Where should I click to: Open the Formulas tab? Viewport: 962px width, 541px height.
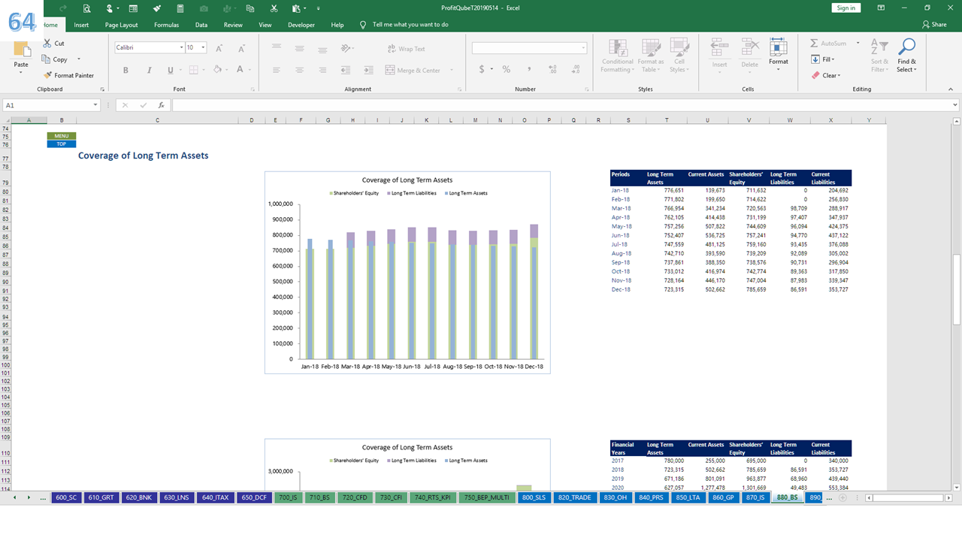[x=166, y=25]
